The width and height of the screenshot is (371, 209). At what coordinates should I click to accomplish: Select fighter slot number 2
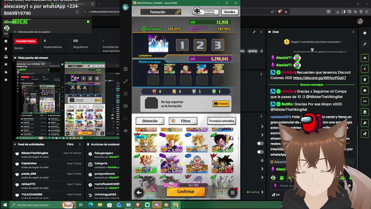point(200,45)
